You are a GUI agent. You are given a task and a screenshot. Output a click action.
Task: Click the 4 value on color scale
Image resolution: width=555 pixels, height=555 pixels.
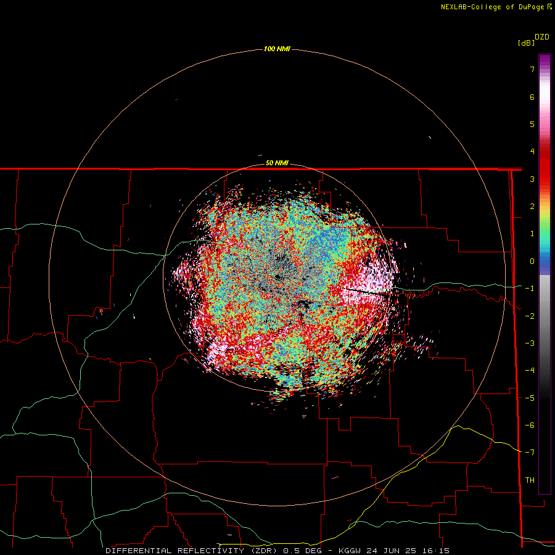point(532,152)
